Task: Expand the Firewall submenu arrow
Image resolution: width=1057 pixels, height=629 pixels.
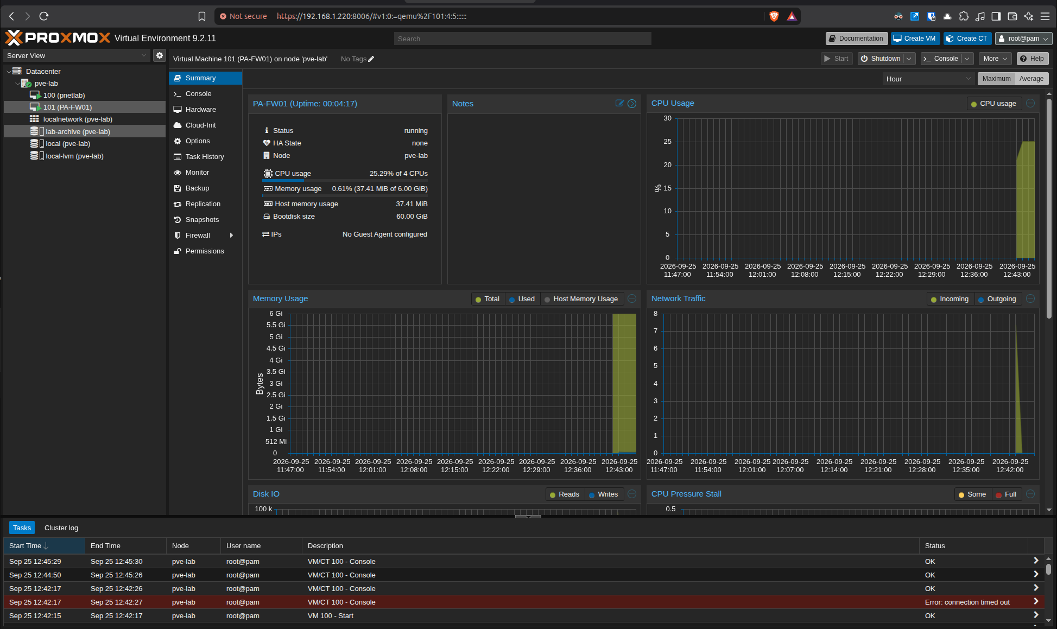Action: [232, 236]
